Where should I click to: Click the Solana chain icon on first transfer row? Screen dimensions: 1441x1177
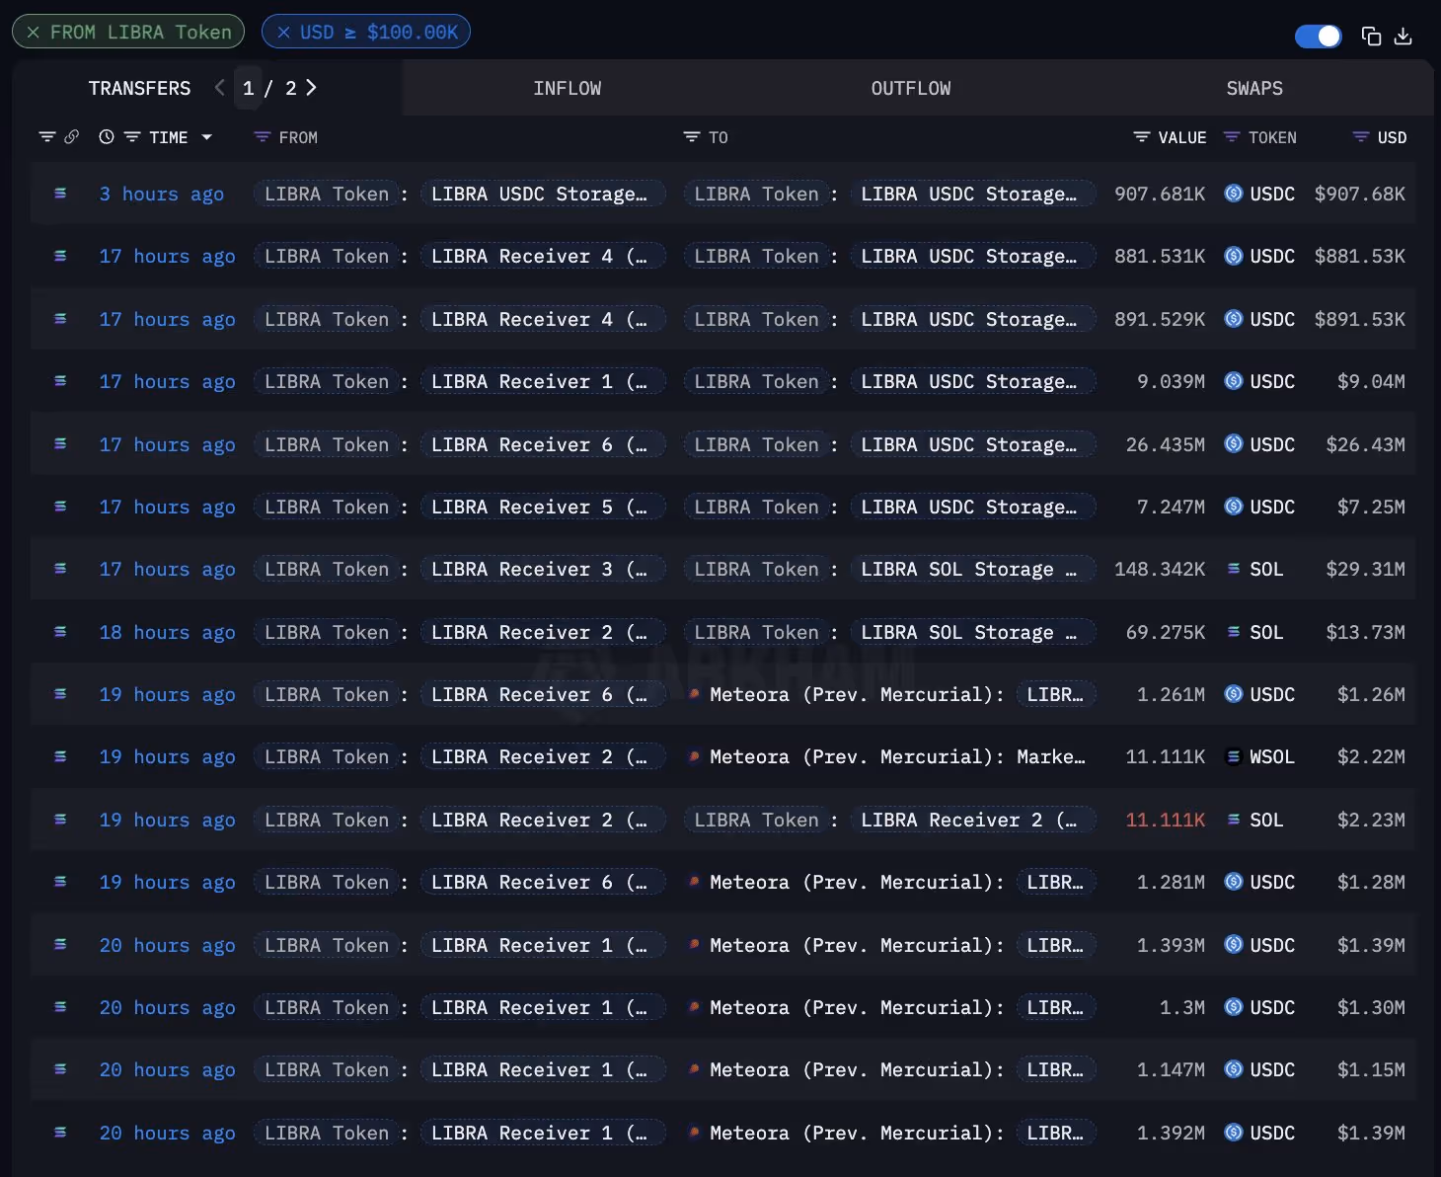click(x=60, y=194)
